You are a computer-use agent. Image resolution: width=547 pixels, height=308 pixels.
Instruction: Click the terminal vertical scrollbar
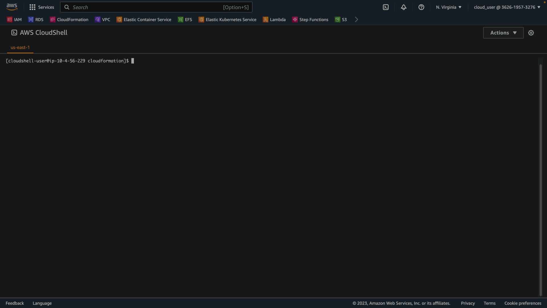point(540,180)
